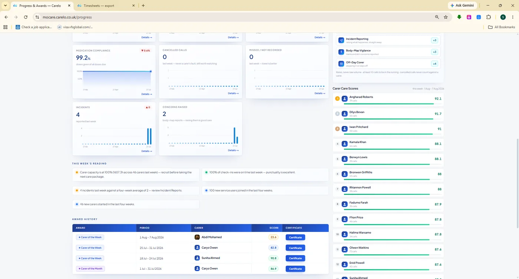Image resolution: width=519 pixels, height=279 pixels.
Task: Open Details for Incidents
Action: 146,151
